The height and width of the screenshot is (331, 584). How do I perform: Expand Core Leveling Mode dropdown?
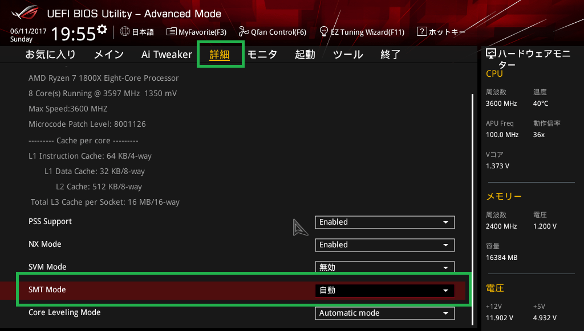pos(384,313)
